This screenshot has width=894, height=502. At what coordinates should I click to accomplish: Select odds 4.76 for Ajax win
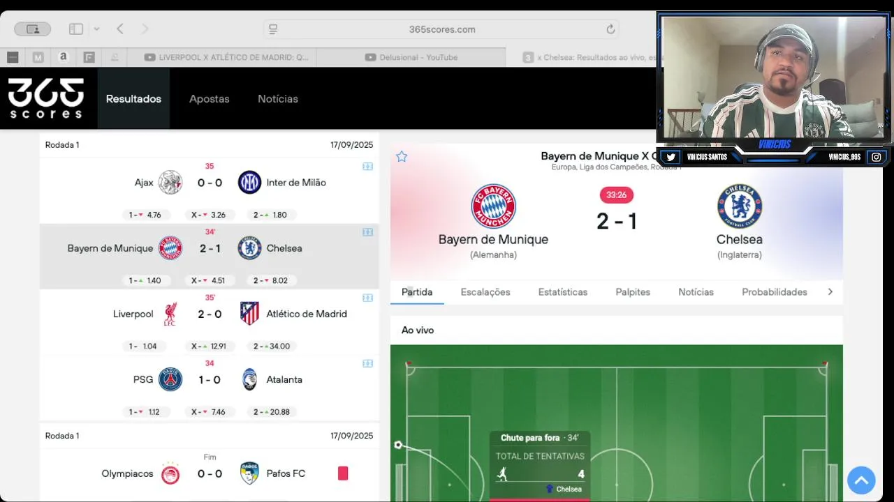(145, 215)
